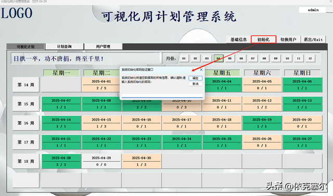The width and height of the screenshot is (333, 196).
Task: Select month 06 button
Action: (241, 58)
